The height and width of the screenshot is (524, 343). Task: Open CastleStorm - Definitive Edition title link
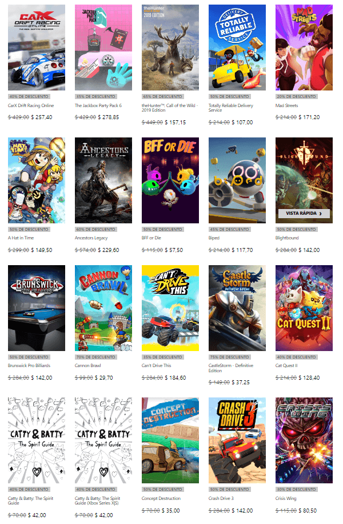click(x=231, y=368)
